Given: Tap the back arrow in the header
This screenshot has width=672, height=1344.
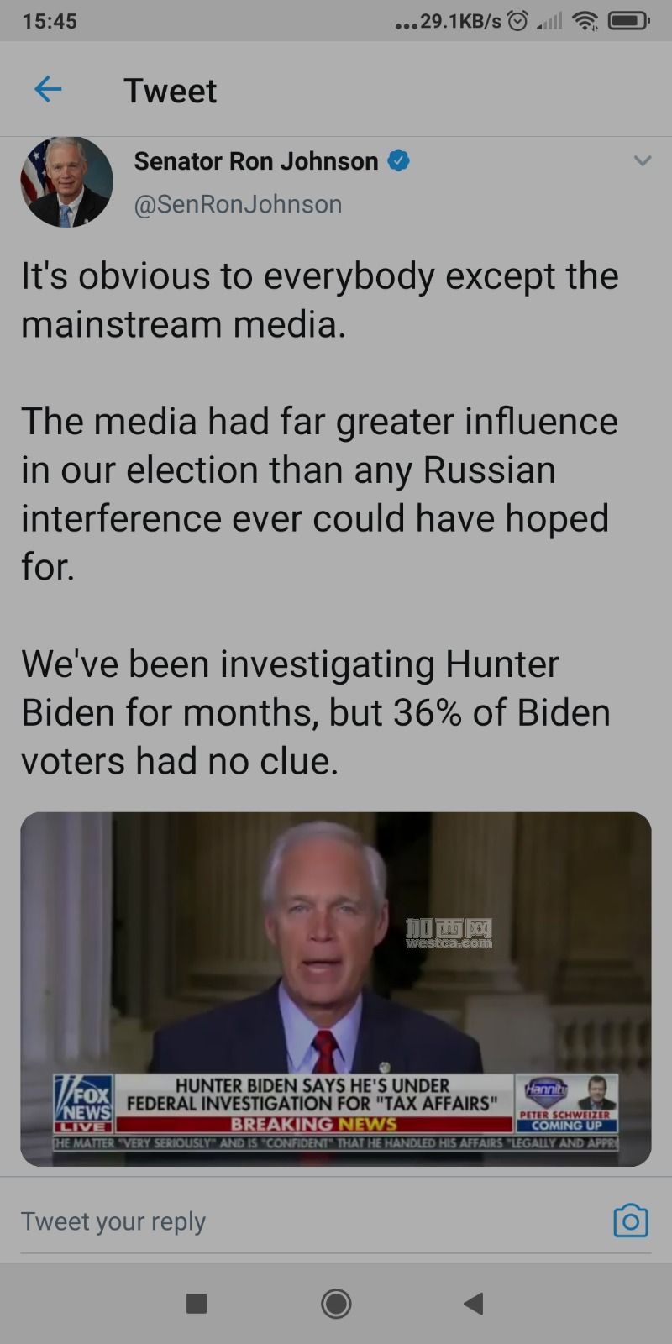Looking at the screenshot, I should 48,89.
